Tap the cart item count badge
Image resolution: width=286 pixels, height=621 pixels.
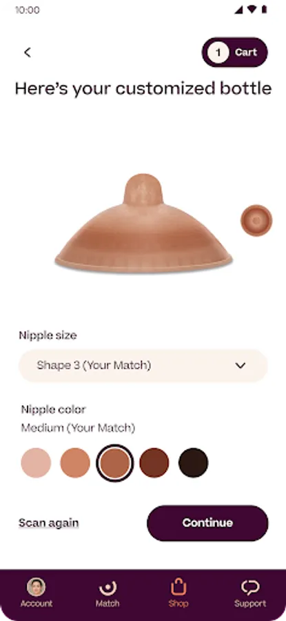218,52
